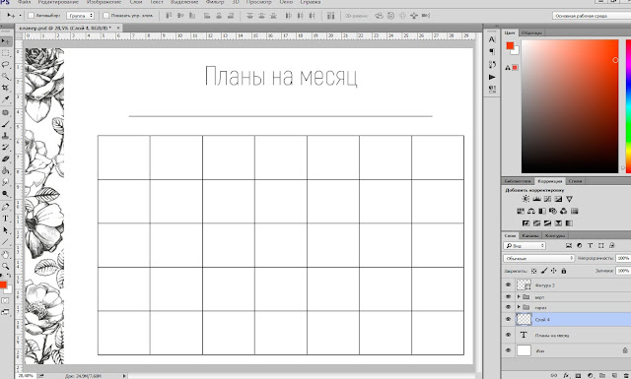Add a Black & White adjustment
Viewport: 631px width, 379px height.
(542, 211)
